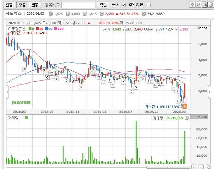Expand the right side panel arrow
Screen dimensions: 214x169
[x=209, y=92]
